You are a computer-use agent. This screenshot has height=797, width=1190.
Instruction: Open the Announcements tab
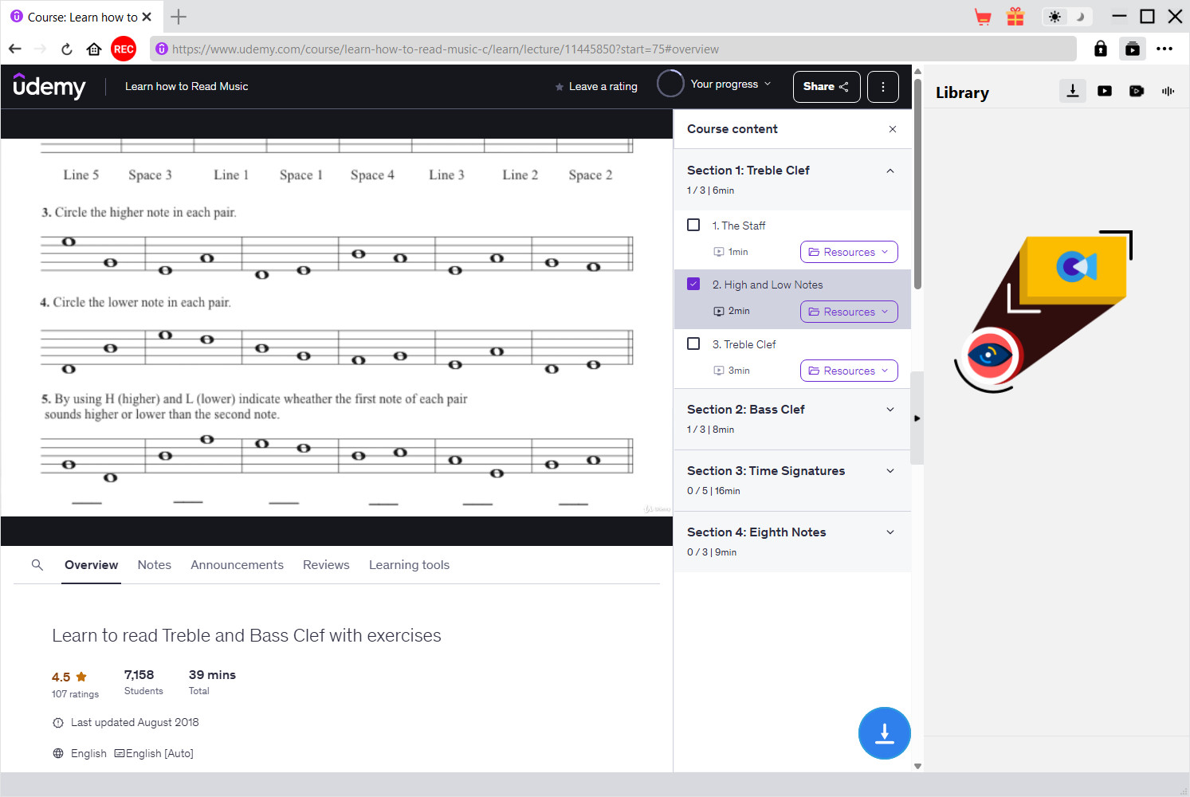point(237,565)
